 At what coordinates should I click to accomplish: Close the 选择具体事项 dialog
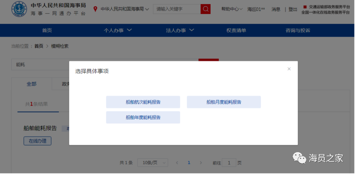click(289, 69)
